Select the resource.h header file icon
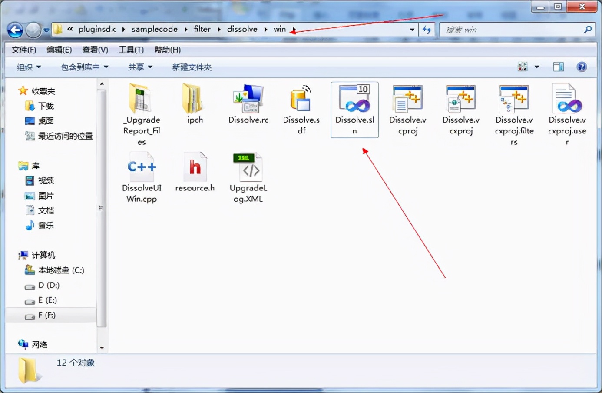The height and width of the screenshot is (393, 602). 195,167
